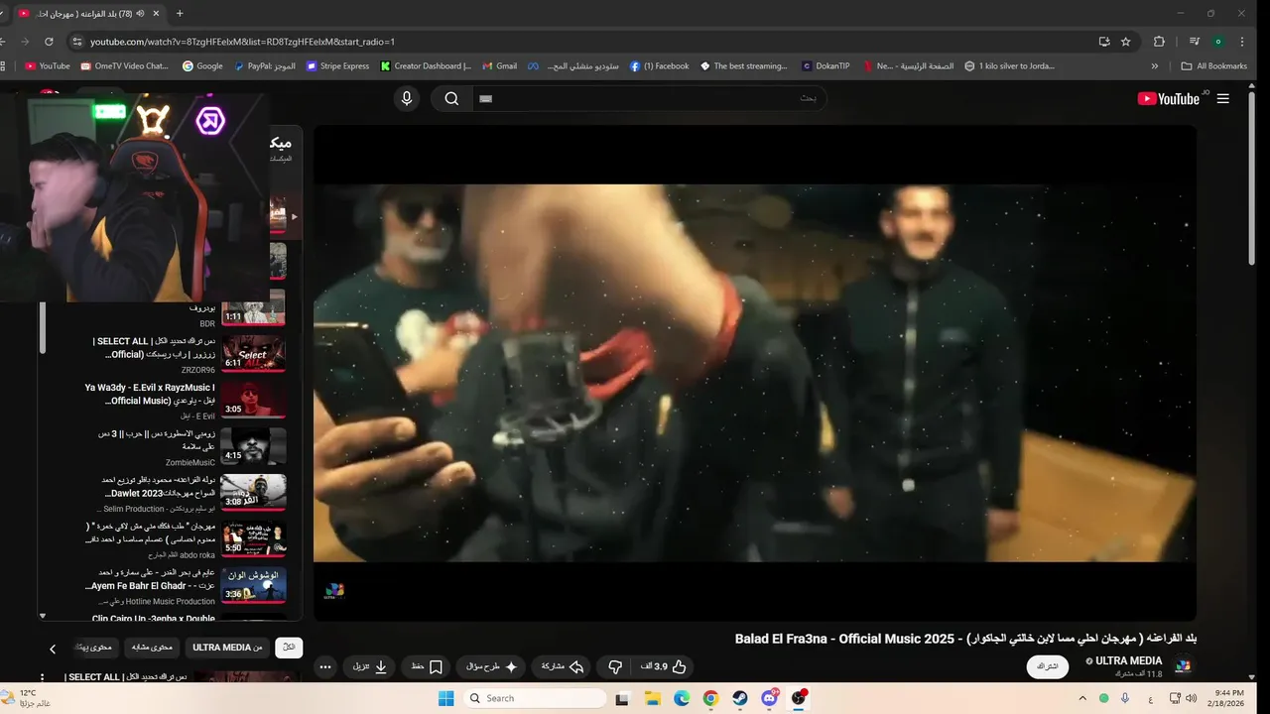Open Ayem Fe Bahr El Ghadr thumbnail
The width and height of the screenshot is (1270, 714).
point(253,584)
